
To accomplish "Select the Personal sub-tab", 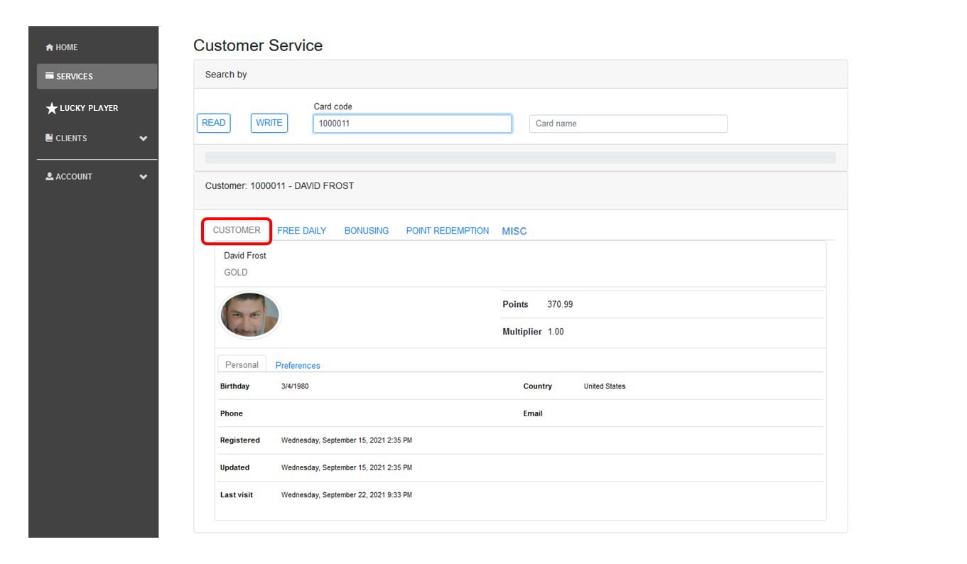I will pos(242,364).
